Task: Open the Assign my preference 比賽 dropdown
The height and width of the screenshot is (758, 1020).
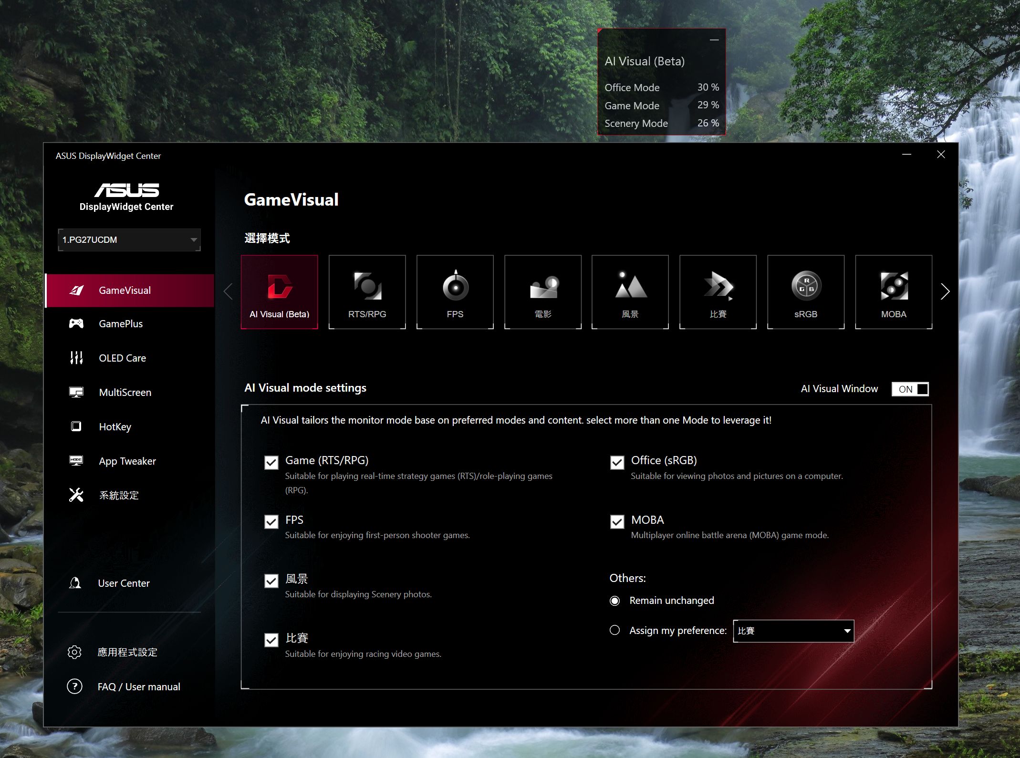Action: [x=793, y=631]
